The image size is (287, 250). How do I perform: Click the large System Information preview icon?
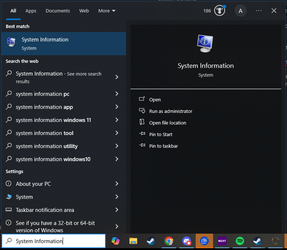point(205,43)
